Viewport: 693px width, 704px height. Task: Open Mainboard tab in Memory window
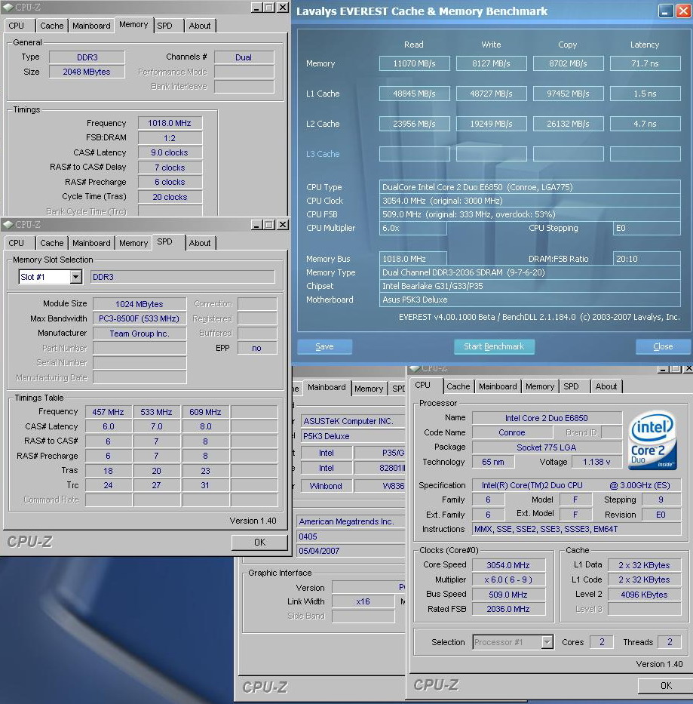coord(91,26)
